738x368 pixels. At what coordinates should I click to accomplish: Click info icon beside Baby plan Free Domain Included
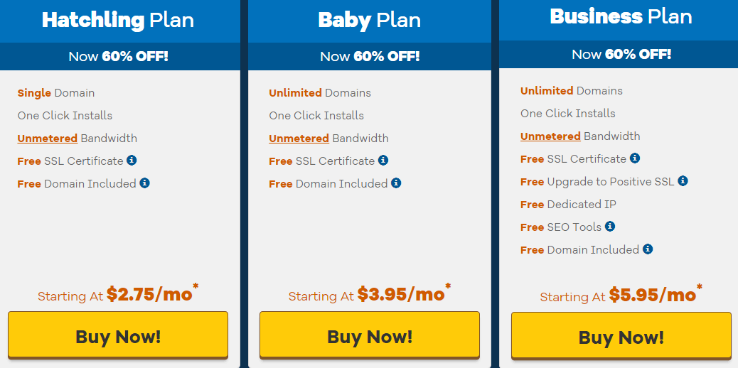[x=396, y=183]
